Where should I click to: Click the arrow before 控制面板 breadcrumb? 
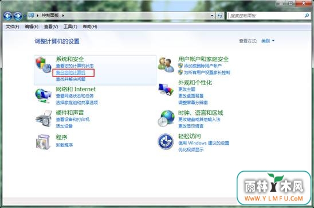click(x=38, y=16)
